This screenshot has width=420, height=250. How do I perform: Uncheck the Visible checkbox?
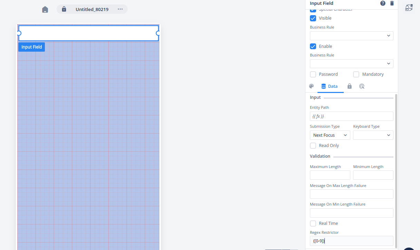(313, 18)
